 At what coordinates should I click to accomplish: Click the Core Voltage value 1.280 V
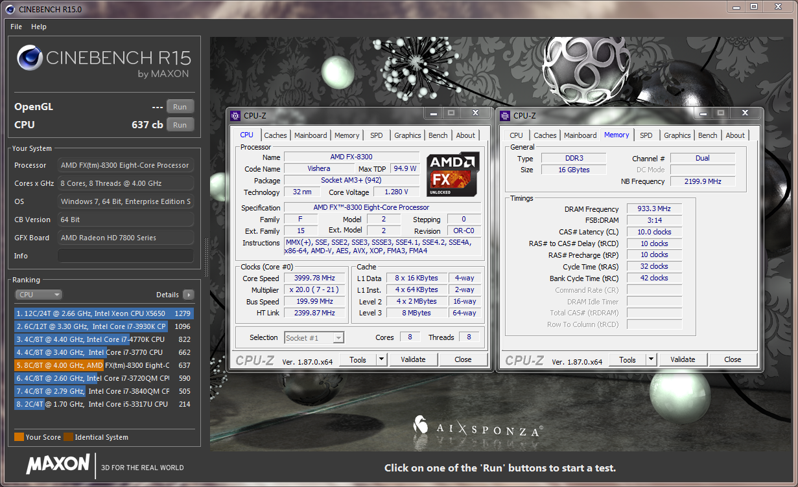(x=396, y=192)
